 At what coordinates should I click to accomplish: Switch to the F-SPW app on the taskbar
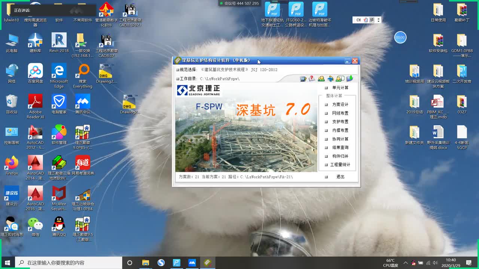point(208,263)
